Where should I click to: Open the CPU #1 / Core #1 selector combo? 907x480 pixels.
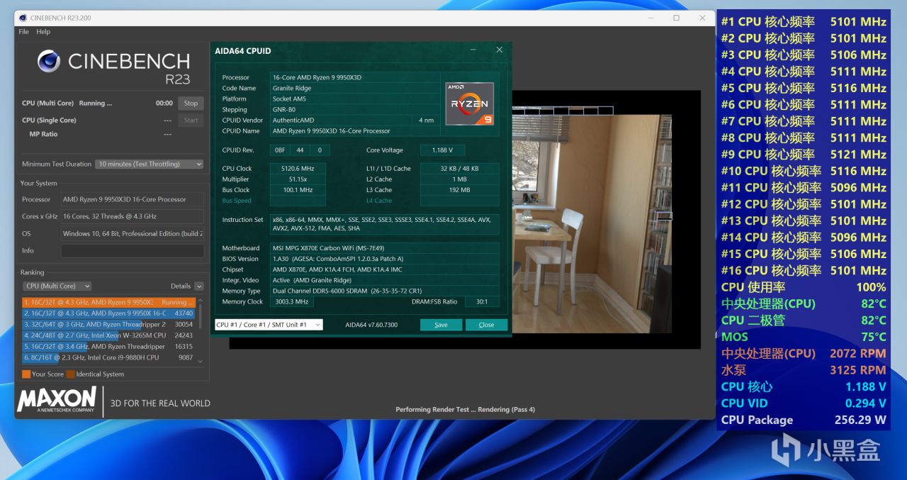pos(267,324)
